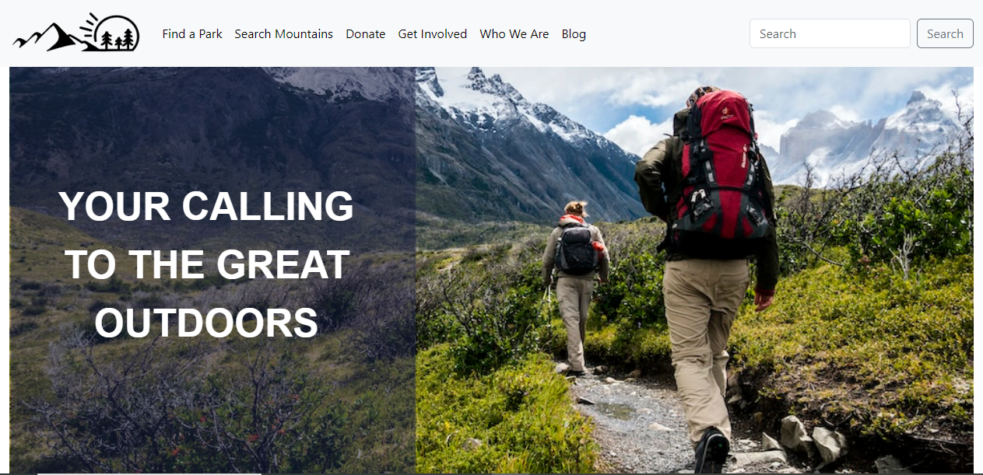Click the YOUR CALLING heading line
Viewport: 983px width, 475px height.
pyautogui.click(x=206, y=206)
